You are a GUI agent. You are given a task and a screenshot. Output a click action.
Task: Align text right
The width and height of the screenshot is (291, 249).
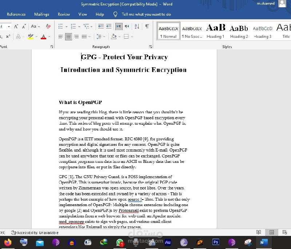click(x=76, y=36)
